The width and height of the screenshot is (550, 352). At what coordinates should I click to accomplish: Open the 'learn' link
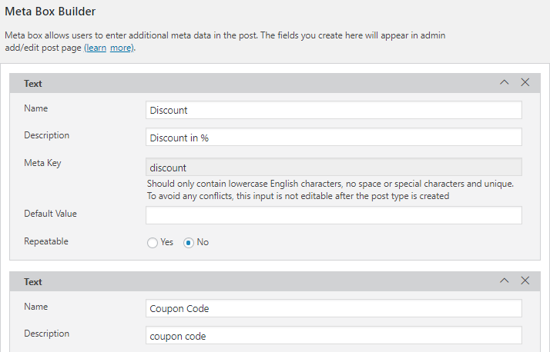tap(95, 48)
